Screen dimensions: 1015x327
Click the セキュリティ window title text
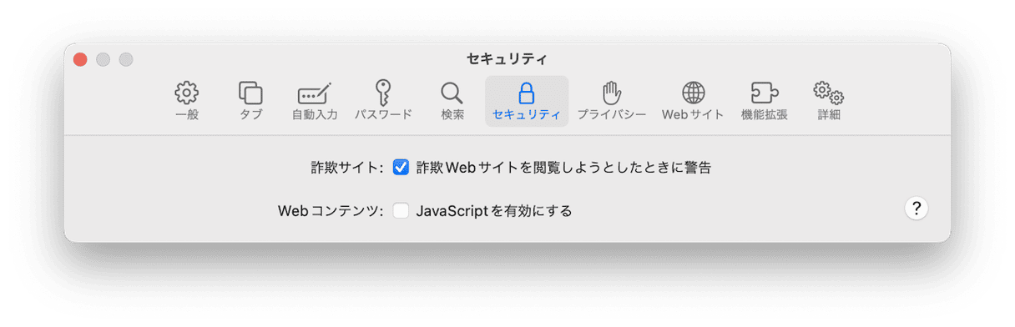(507, 59)
